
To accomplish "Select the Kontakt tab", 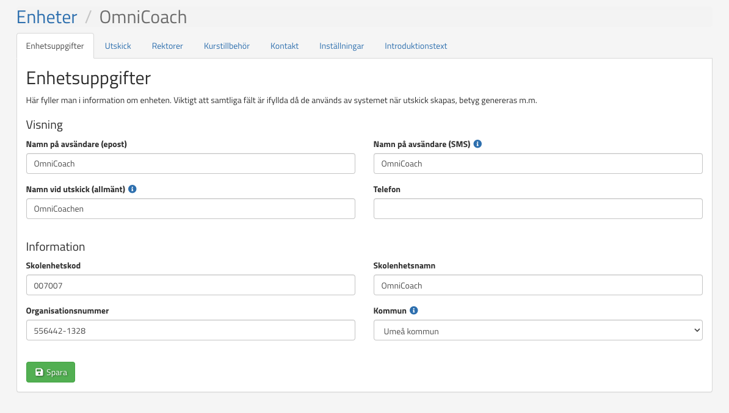I will tap(285, 46).
